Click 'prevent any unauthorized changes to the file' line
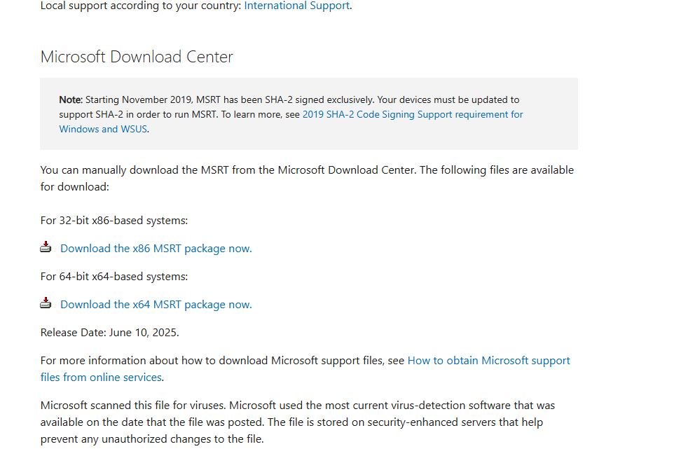 [152, 439]
